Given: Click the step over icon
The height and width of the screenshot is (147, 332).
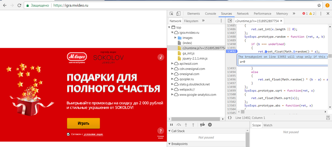Looking at the screenshot, I should click(x=179, y=125).
